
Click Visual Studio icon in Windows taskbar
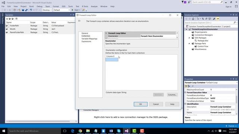tap(126, 131)
